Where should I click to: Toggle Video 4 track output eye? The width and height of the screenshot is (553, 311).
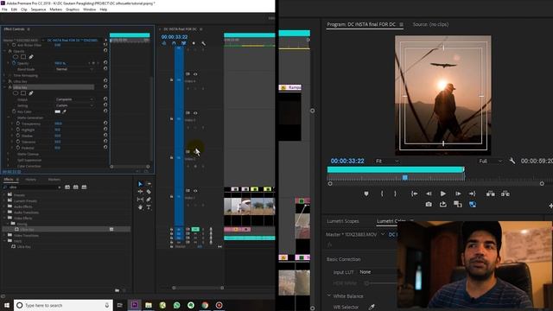click(x=195, y=74)
